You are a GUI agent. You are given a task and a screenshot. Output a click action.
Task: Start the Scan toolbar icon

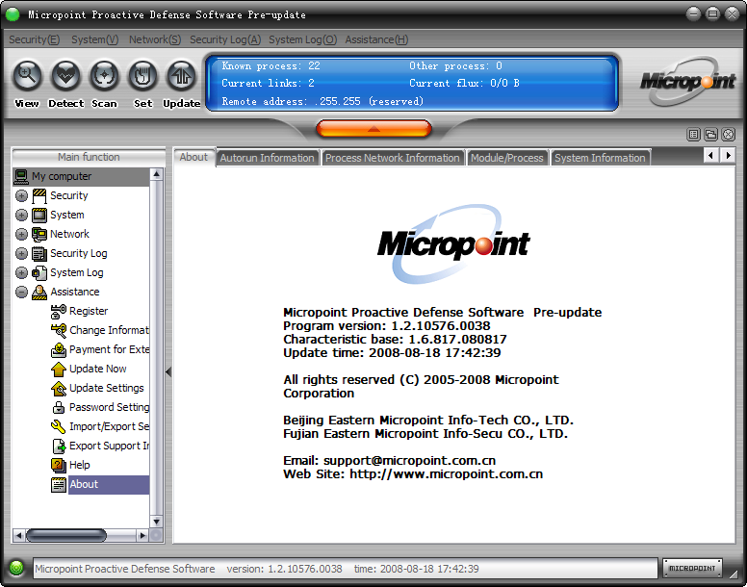[x=104, y=76]
